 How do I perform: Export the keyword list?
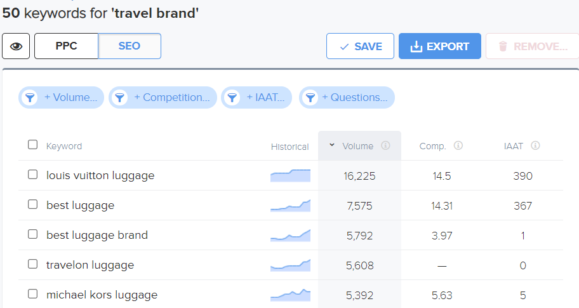(x=439, y=46)
